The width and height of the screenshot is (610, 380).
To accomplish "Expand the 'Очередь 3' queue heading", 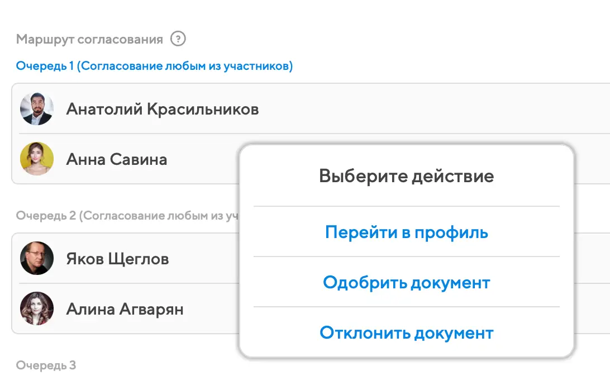I will (x=46, y=365).
